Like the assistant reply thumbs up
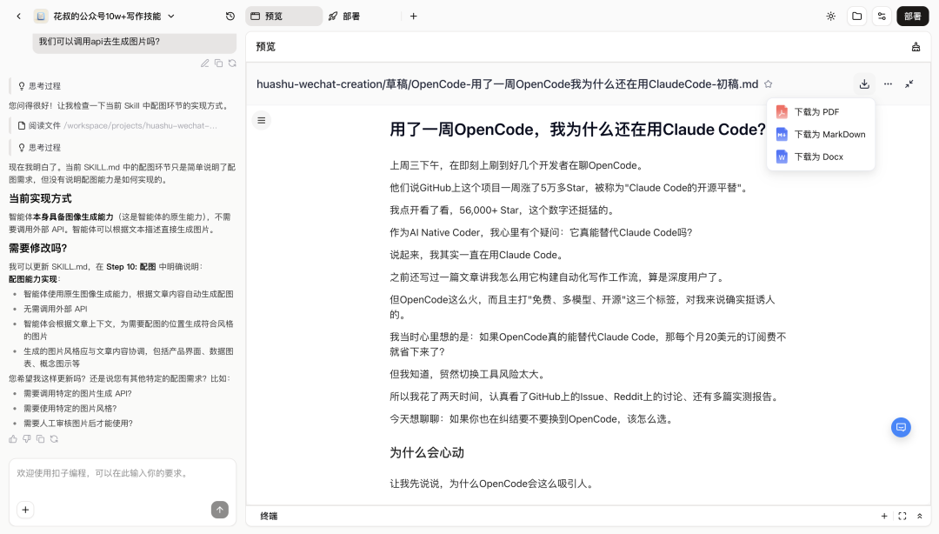The height and width of the screenshot is (534, 939). tap(13, 438)
